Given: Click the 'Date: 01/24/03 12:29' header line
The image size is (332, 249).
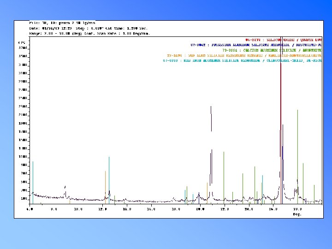Looking at the screenshot, I should click(x=88, y=28).
